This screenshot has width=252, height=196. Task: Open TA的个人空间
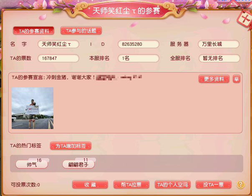[x=173, y=185]
